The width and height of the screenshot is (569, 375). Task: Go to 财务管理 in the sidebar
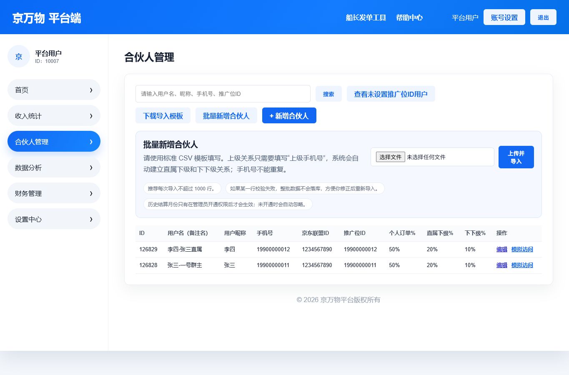point(54,193)
